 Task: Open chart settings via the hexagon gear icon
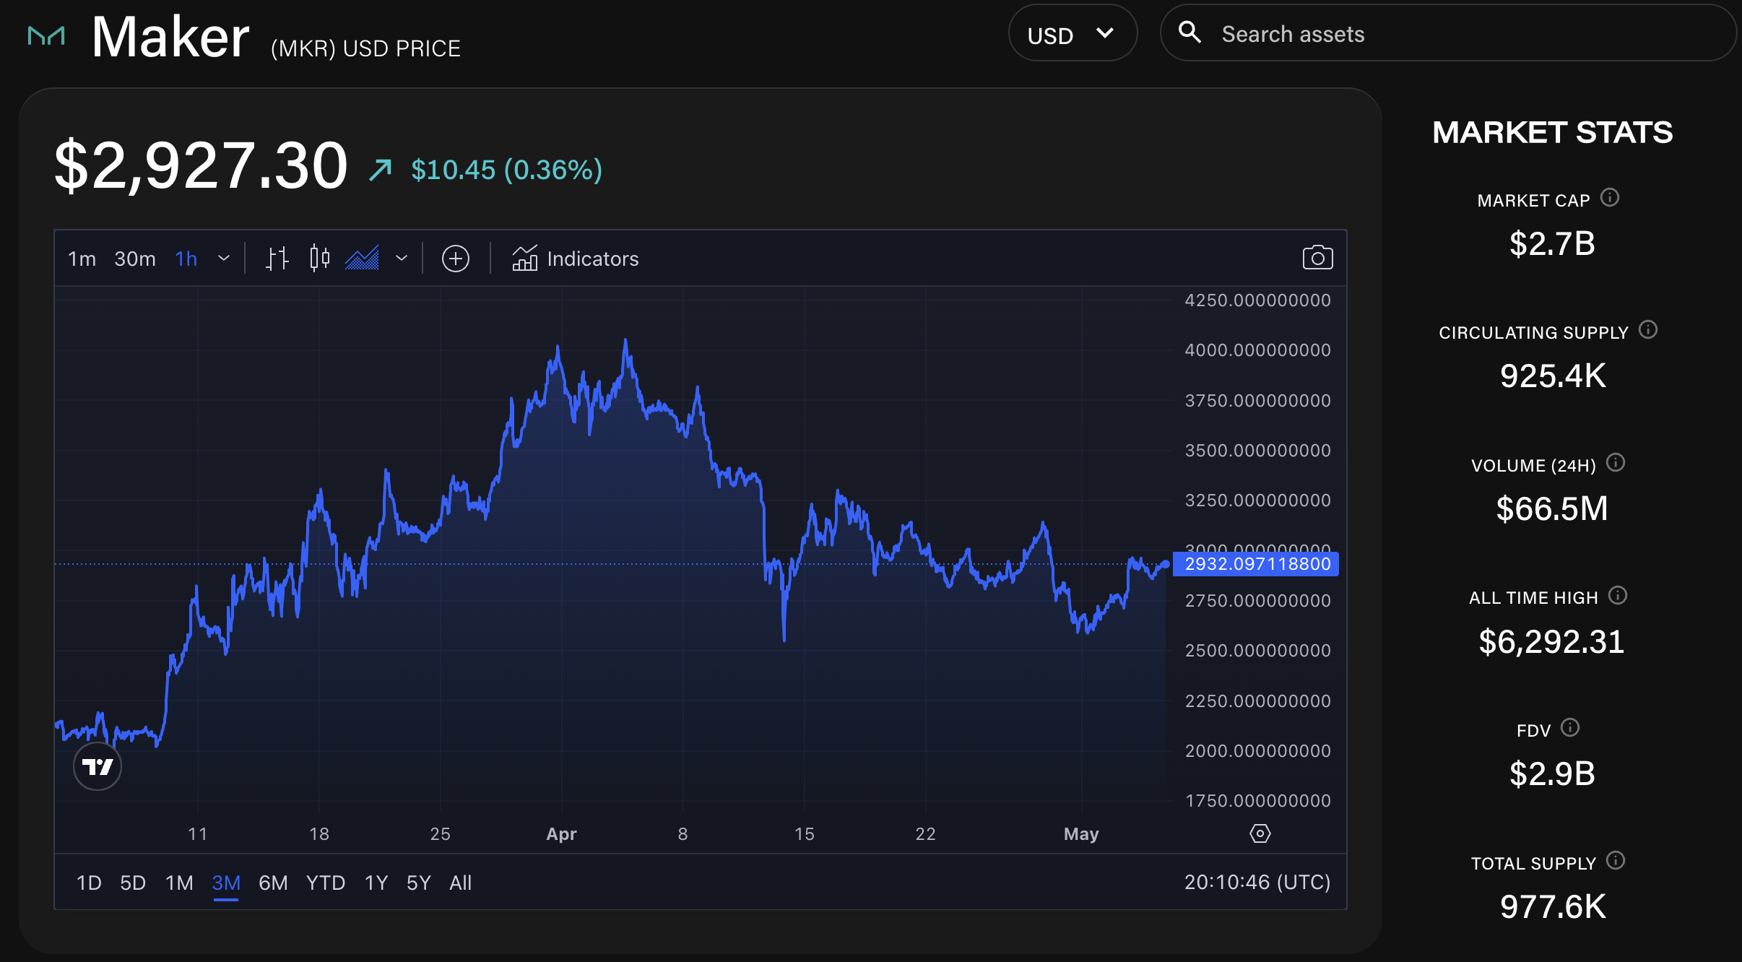pos(1260,833)
